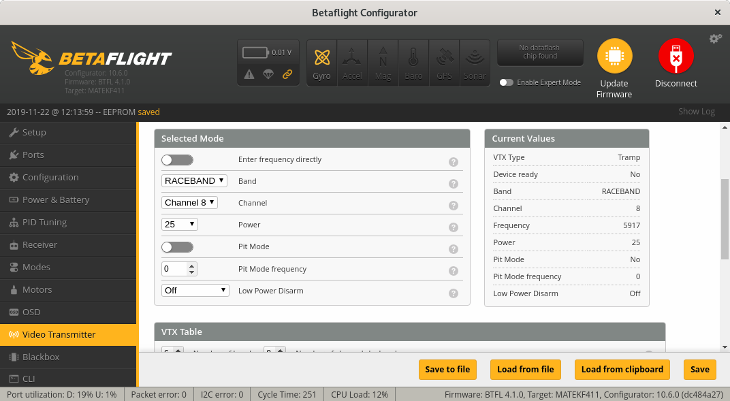Show help for Pit Mode frequency

[454, 271]
